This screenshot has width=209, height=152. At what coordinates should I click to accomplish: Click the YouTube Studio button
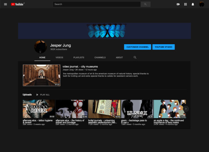[x=163, y=47]
